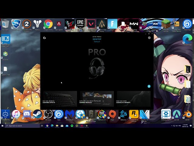Open 'Visit the new Logitech G website' card

tap(134, 99)
